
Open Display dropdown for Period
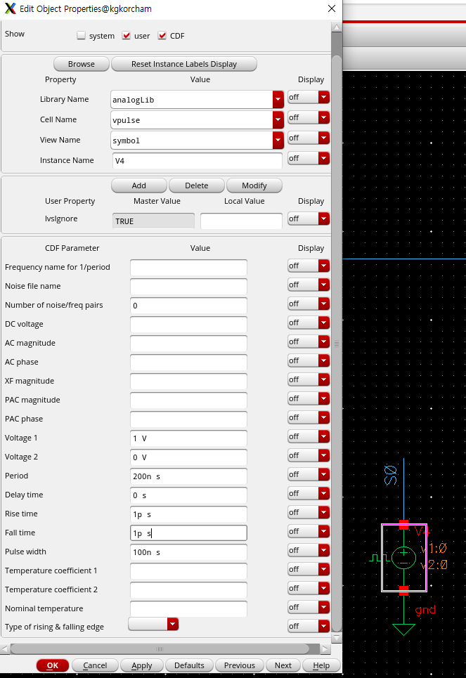[323, 474]
